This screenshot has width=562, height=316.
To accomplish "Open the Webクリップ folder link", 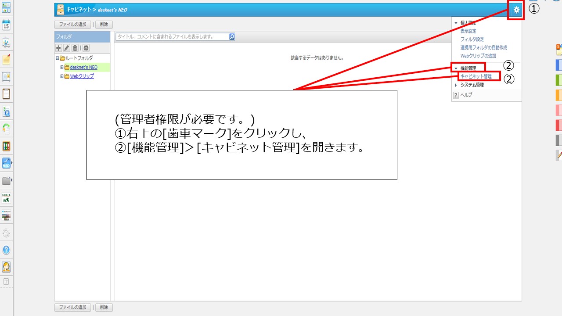I will 82,76.
